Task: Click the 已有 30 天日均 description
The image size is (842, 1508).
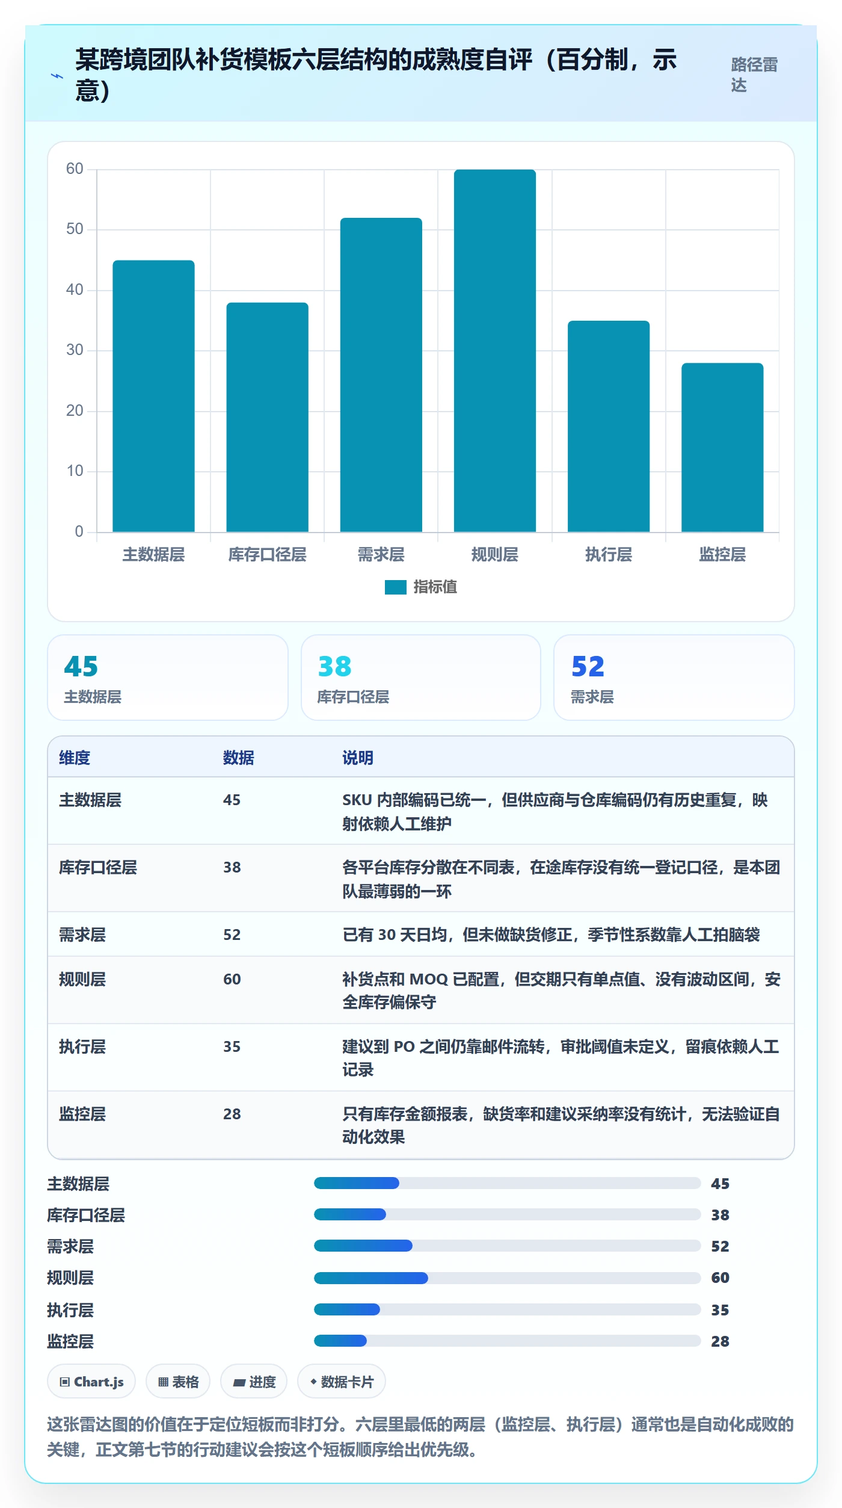Action: pyautogui.click(x=552, y=935)
